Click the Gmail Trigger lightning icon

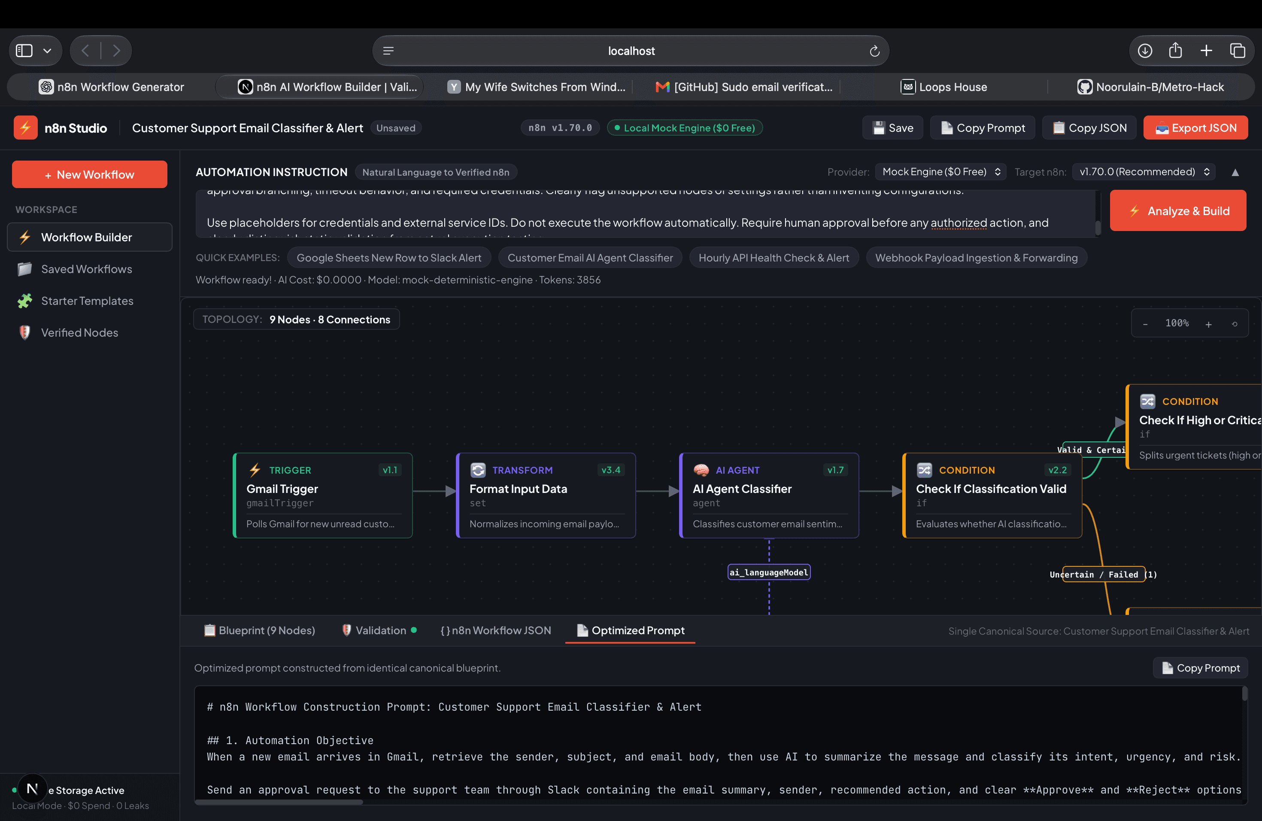pyautogui.click(x=255, y=470)
